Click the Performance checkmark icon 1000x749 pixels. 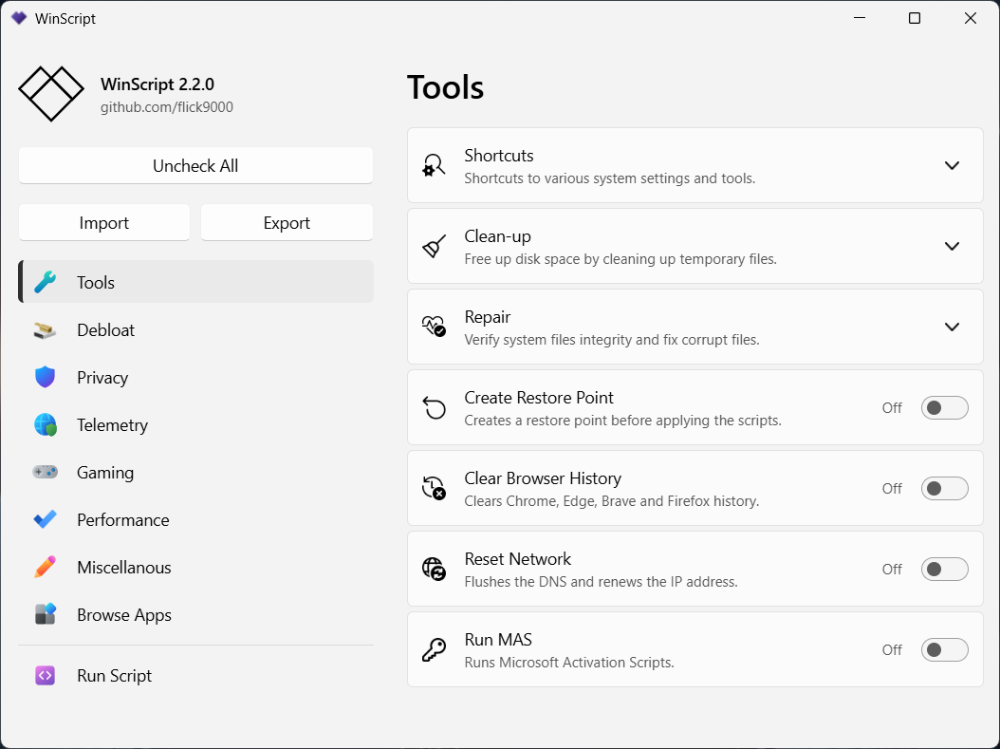coord(45,520)
